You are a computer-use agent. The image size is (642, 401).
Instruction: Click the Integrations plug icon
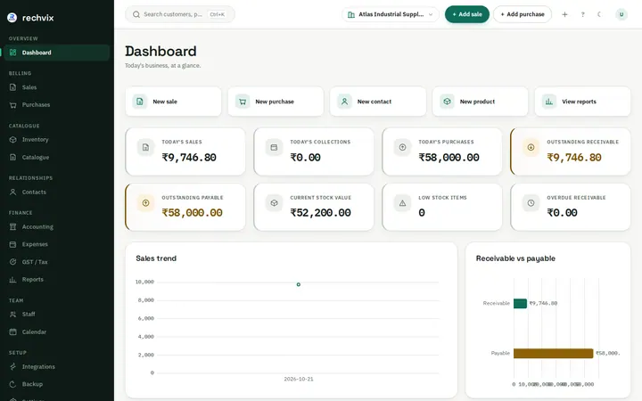point(13,366)
